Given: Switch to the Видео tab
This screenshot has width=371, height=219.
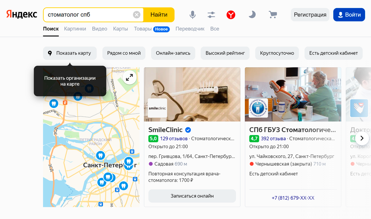Looking at the screenshot, I should coord(100,29).
